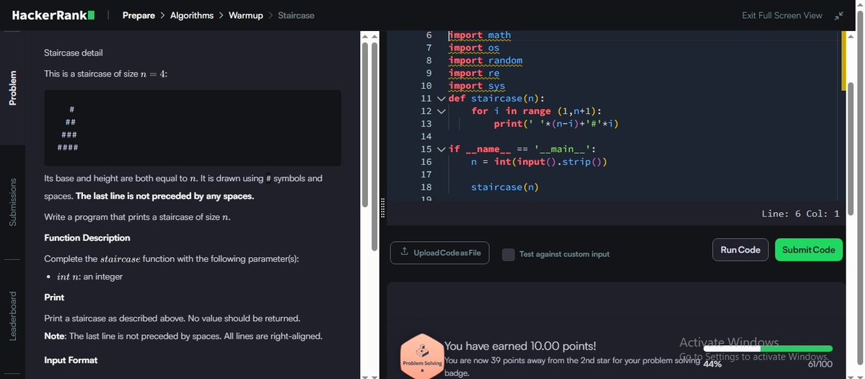The image size is (865, 379).
Task: Go to Prepare in the breadcrumb
Action: tap(139, 15)
